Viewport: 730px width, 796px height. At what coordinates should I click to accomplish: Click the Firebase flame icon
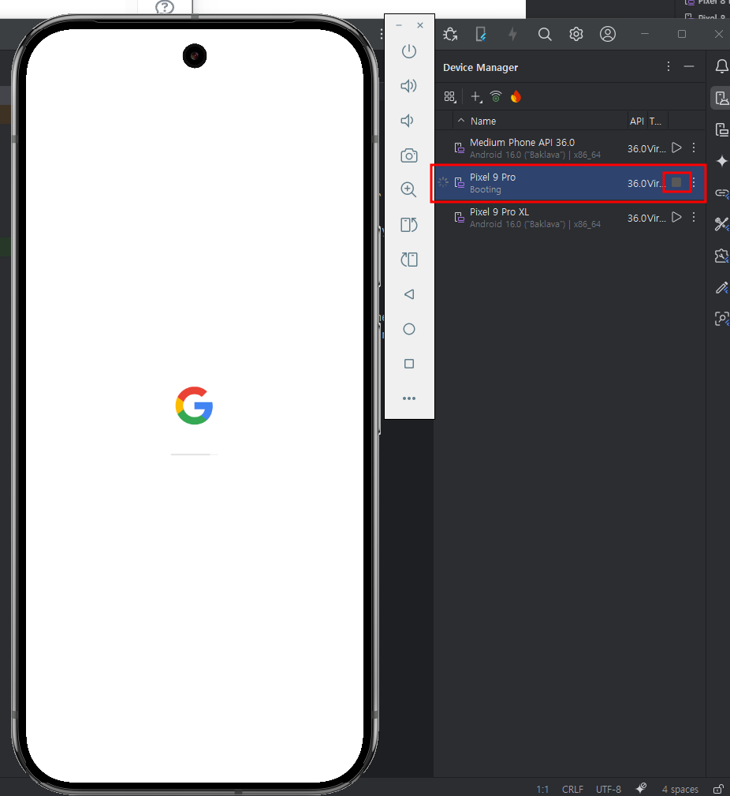[x=516, y=96]
